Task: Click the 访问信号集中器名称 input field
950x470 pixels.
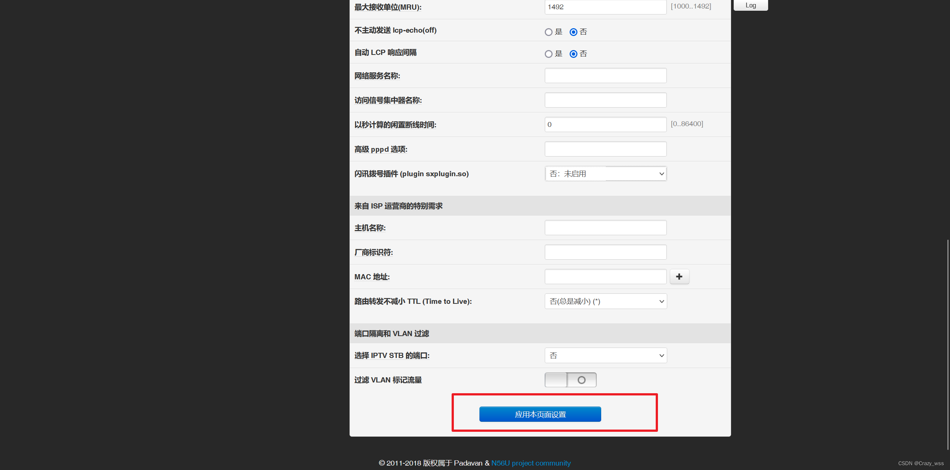Action: [605, 100]
